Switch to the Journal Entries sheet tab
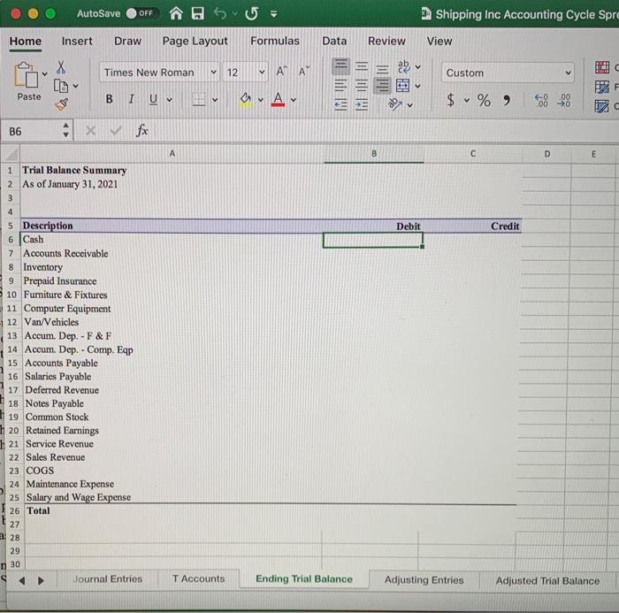The image size is (619, 613). tap(107, 579)
